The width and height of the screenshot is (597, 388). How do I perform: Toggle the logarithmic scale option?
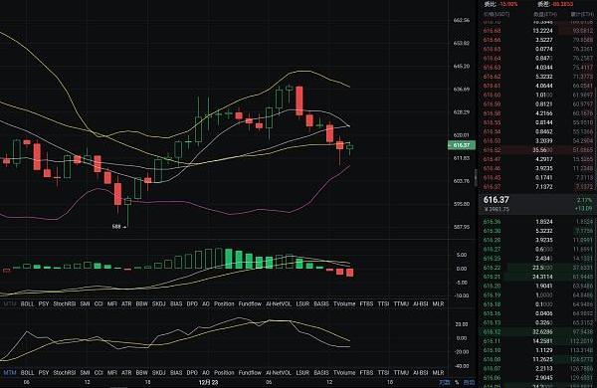tap(469, 382)
